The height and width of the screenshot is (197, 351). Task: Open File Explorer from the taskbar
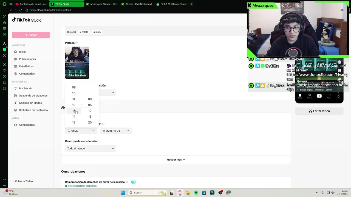[x=188, y=193]
